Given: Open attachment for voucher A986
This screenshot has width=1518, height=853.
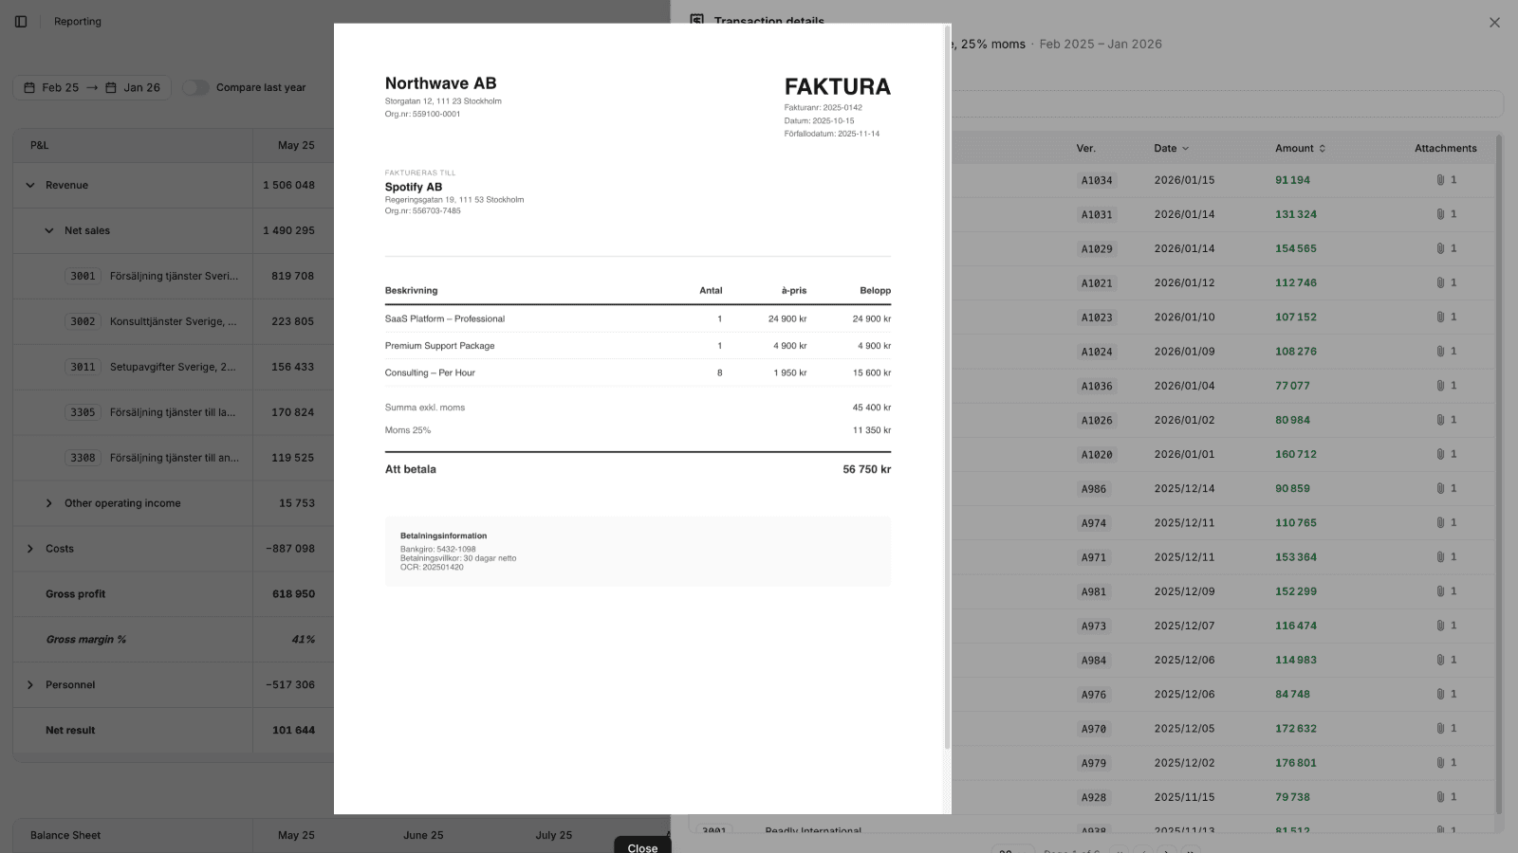Looking at the screenshot, I should point(1446,488).
